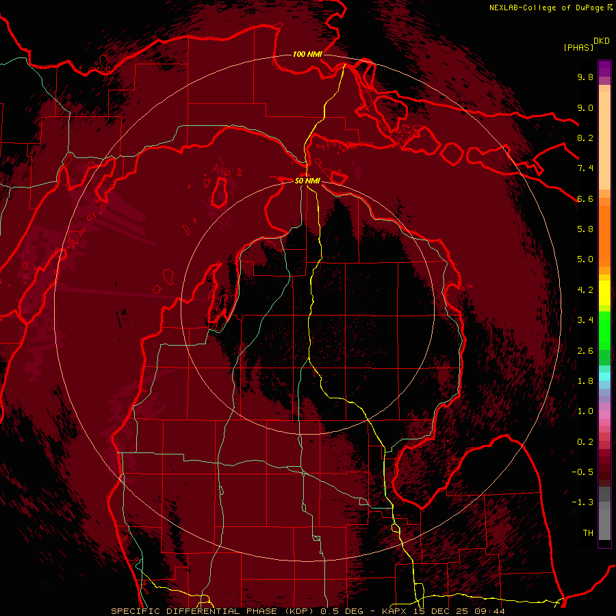
Task: Pick the bright green band beside 3.4
Action: (x=604, y=330)
